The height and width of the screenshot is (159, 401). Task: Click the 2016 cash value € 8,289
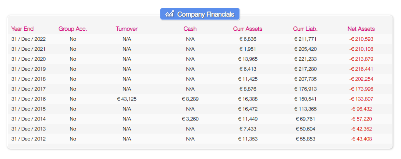coord(190,99)
